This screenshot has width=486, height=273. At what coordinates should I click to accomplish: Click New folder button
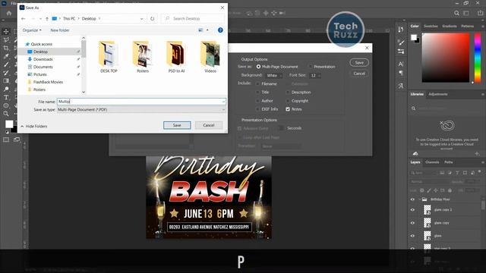coord(60,30)
